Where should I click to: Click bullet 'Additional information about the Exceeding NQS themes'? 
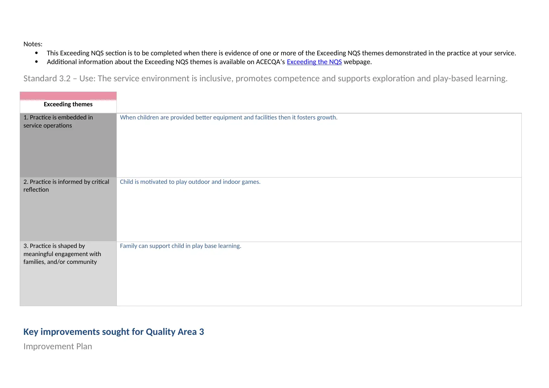[x=209, y=62]
